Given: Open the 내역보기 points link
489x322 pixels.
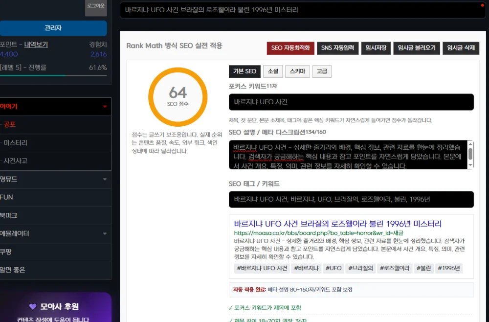Looking at the screenshot, I should coord(36,45).
